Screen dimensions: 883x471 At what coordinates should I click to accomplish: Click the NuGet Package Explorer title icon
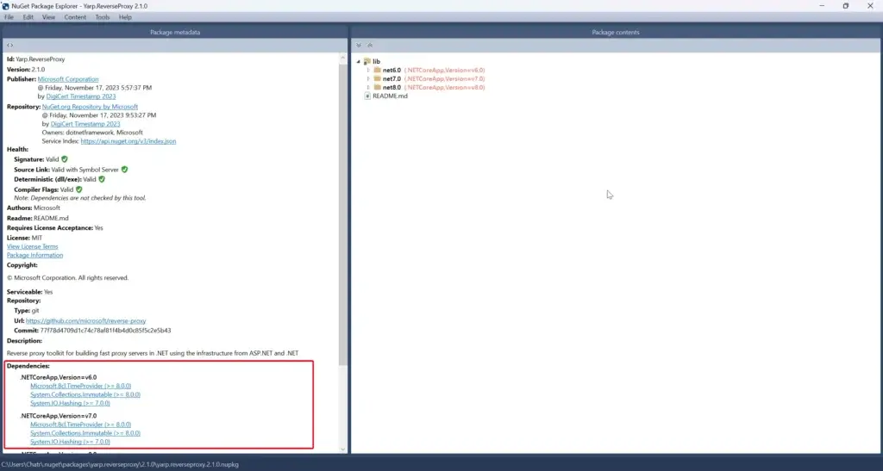[x=6, y=6]
